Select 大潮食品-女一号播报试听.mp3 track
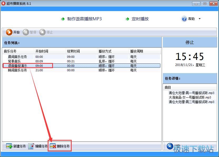This screenshot has height=157, width=219. pos(190,97)
